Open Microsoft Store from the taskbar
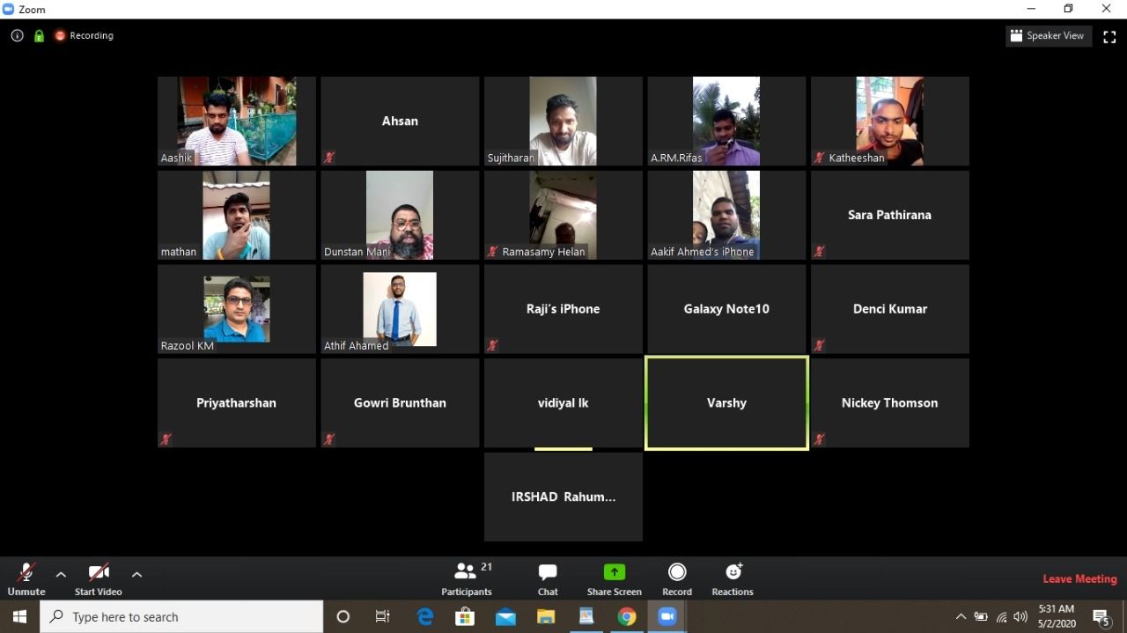1127x633 pixels. [x=465, y=617]
